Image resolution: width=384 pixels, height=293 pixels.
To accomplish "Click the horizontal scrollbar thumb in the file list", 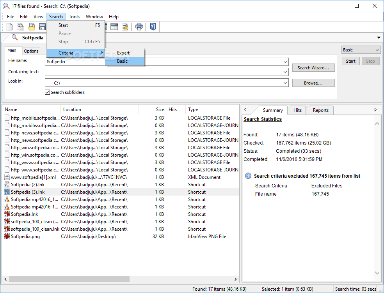I will coord(69,279).
